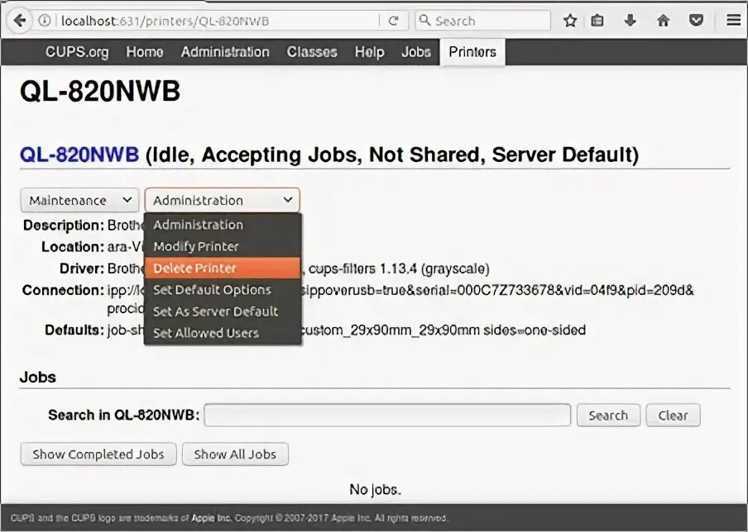The width and height of the screenshot is (748, 532).
Task: Click the localhost:631 address bar
Action: coord(209,21)
